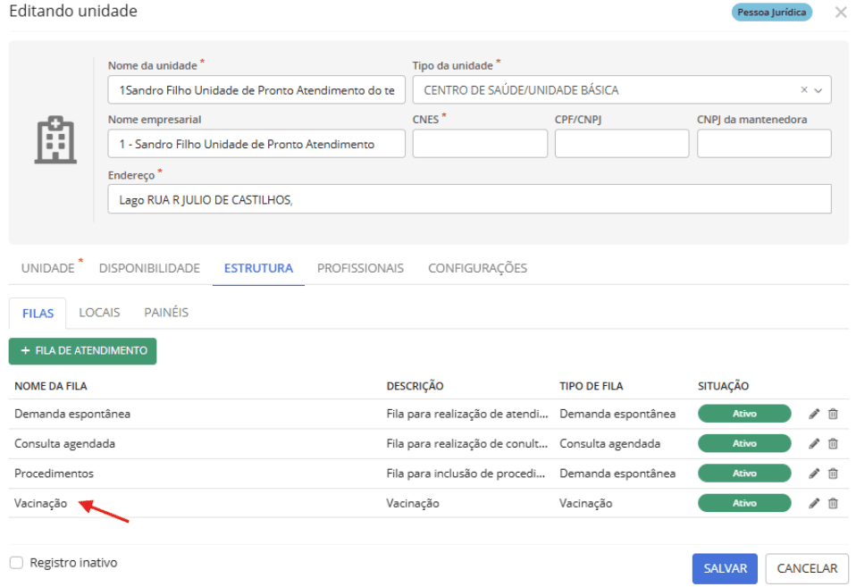Click the TIPO DE FILA column header
The image size is (856, 587).
[x=592, y=386]
